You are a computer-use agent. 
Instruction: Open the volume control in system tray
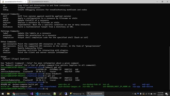pos(149,94)
